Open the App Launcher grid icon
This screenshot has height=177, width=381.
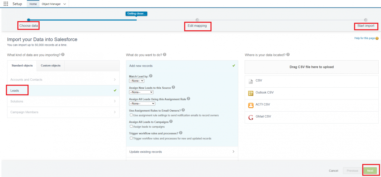6,4
